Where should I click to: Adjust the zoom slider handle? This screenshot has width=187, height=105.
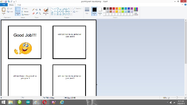click(x=177, y=98)
